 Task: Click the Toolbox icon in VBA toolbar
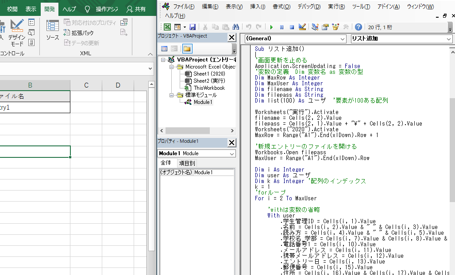346,27
